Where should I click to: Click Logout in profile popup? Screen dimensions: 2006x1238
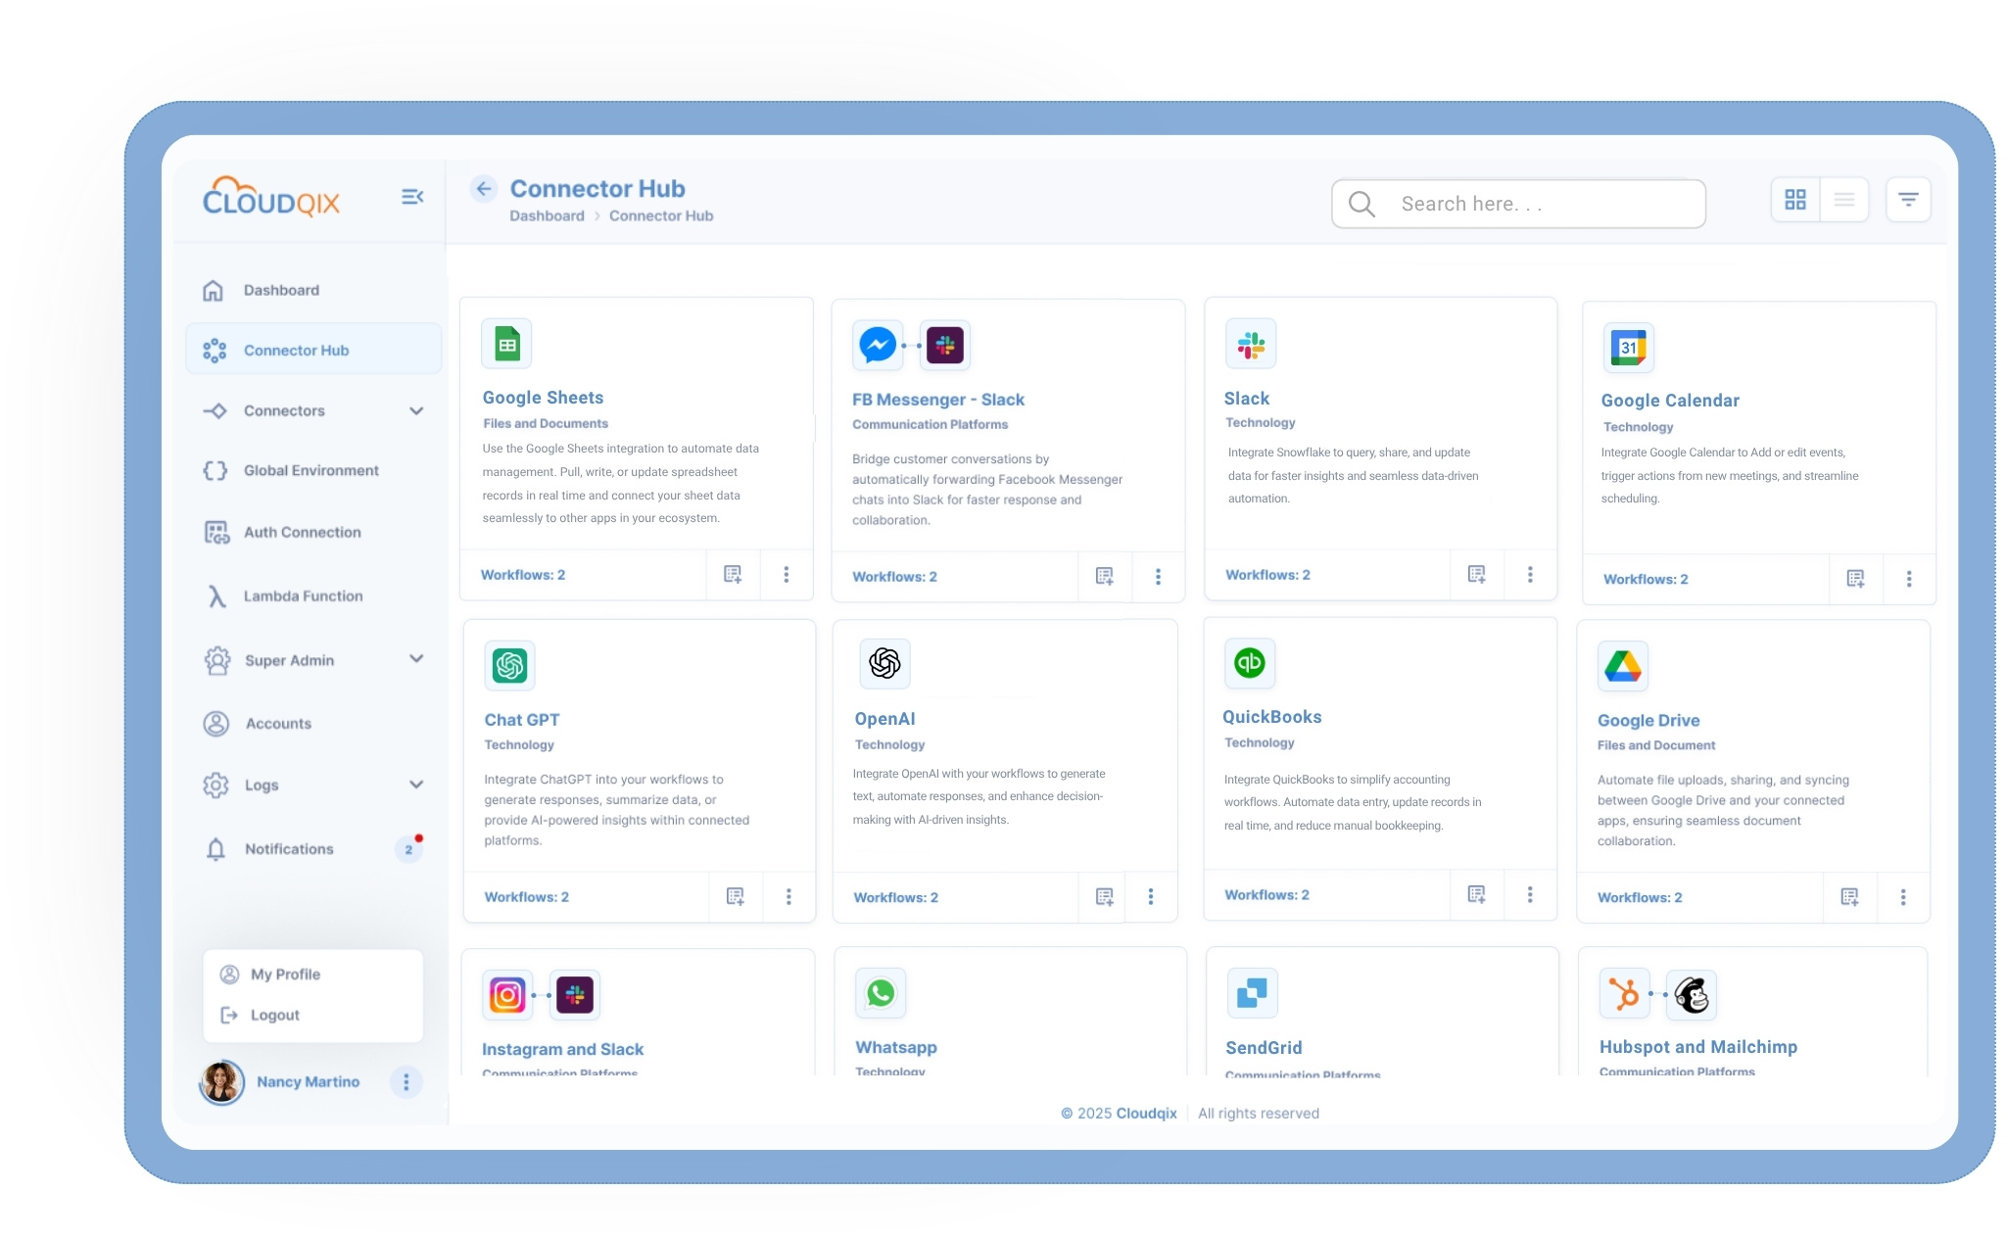pos(274,1016)
